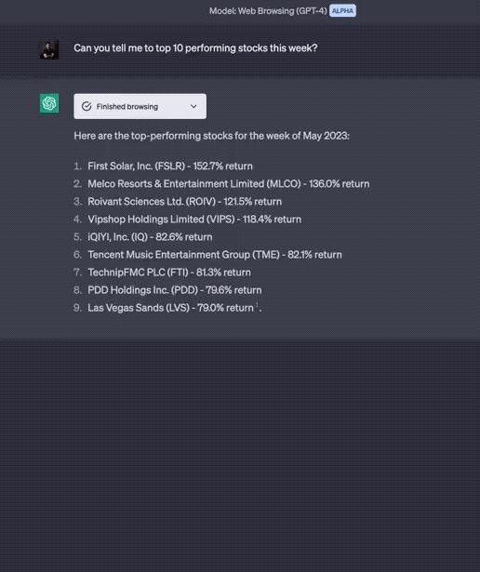Select the Roivant Sciences Ltd. (ROIV) entry
This screenshot has width=480, height=572.
tap(184, 202)
